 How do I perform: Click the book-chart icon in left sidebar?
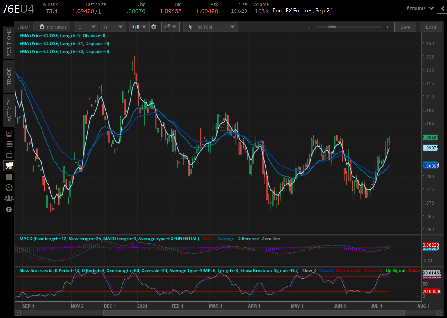9,133
